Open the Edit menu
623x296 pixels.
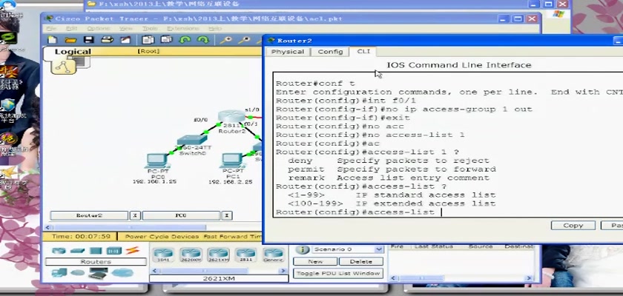pos(72,29)
